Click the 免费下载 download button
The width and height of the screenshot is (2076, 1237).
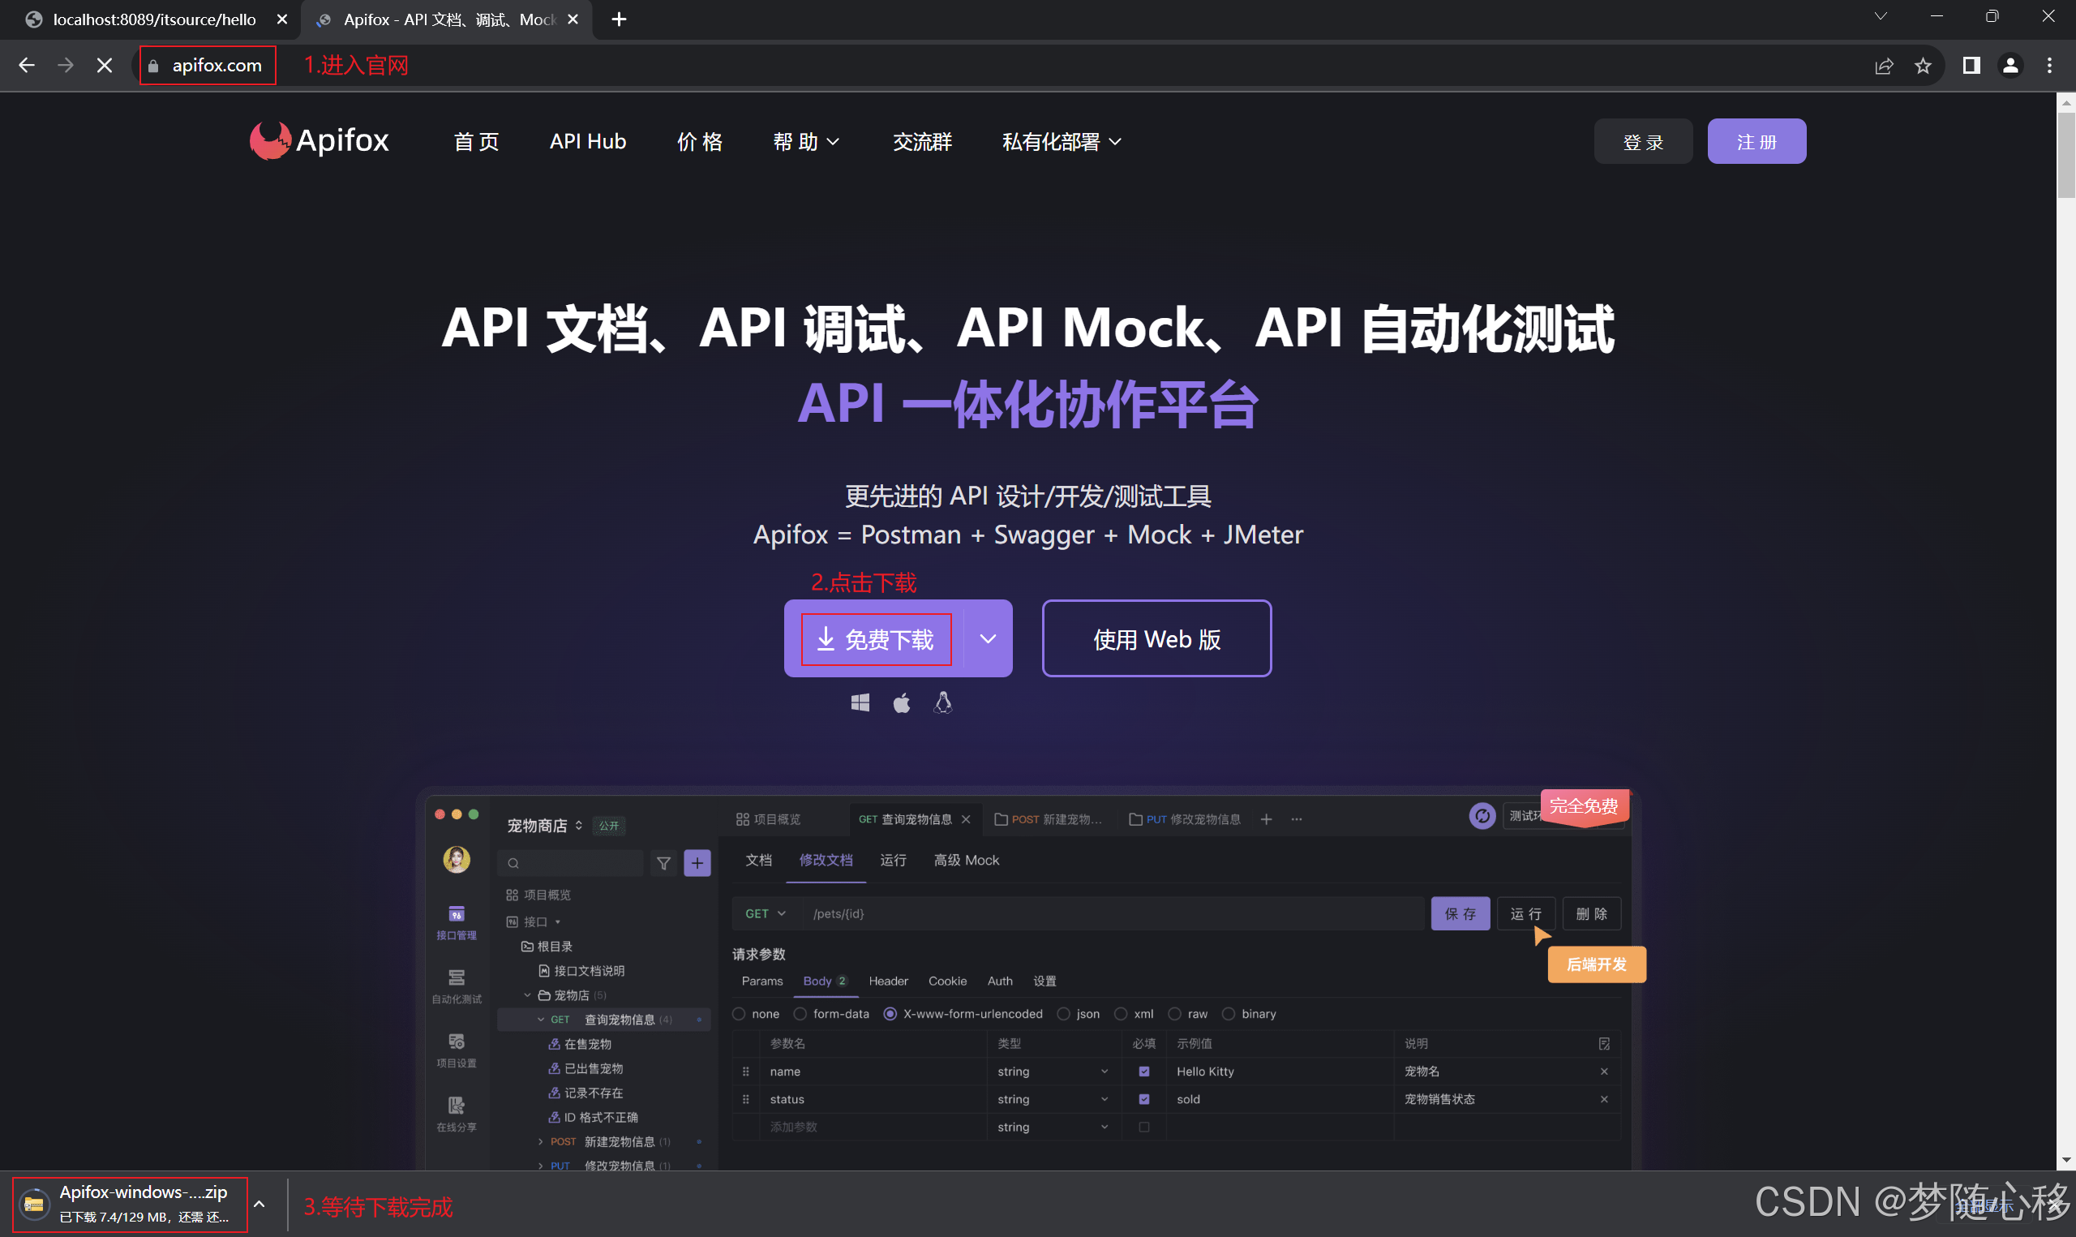(876, 639)
